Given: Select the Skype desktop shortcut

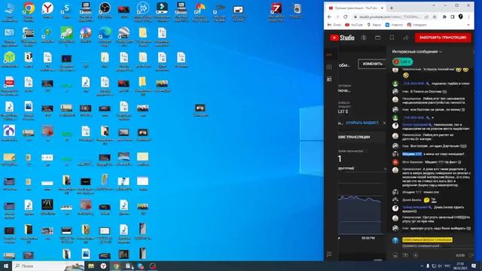Looking at the screenshot, I should pos(66,9).
